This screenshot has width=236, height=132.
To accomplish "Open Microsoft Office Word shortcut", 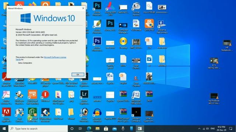I will 136,97.
